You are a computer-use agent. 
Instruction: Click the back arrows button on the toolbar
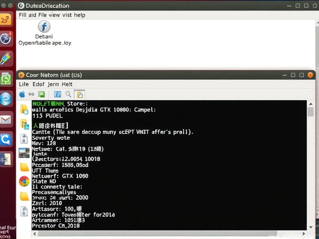point(31,94)
